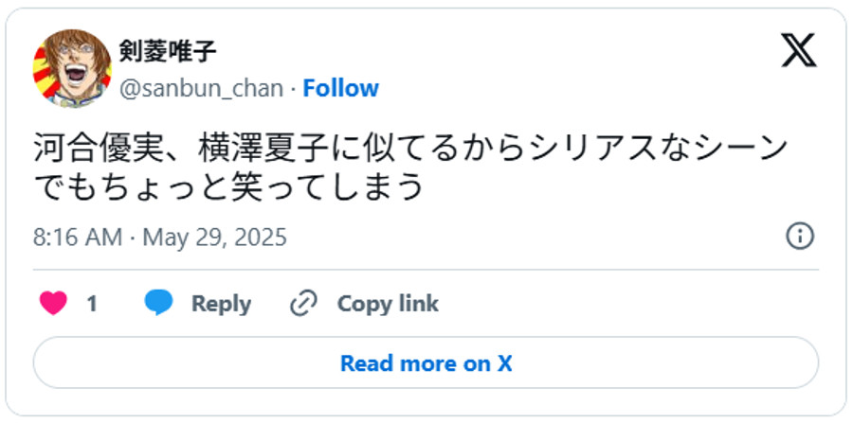Click the tweet's second line ending in 笑ってしまう
This screenshot has width=853, height=423.
pyautogui.click(x=227, y=186)
